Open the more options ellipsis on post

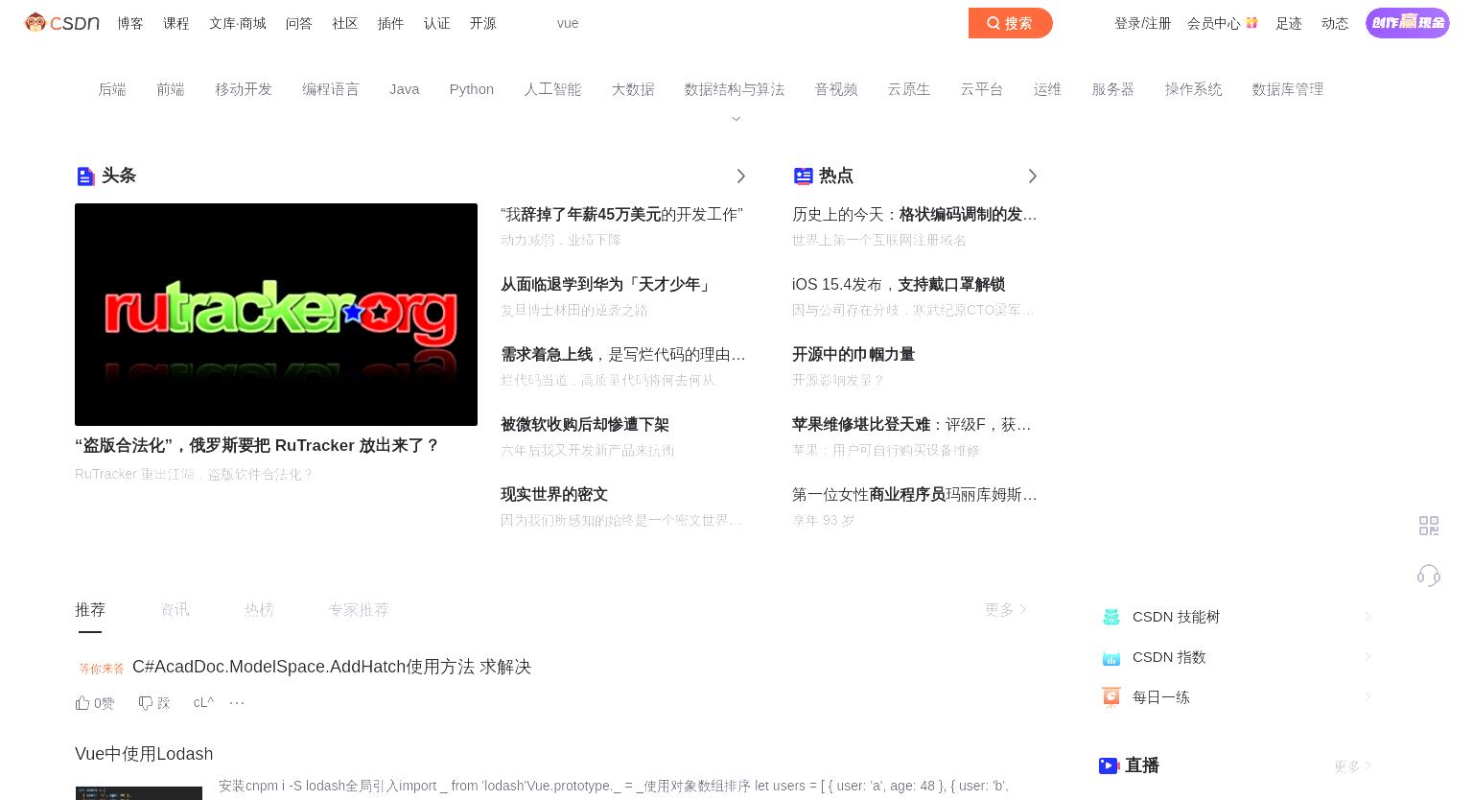(237, 703)
